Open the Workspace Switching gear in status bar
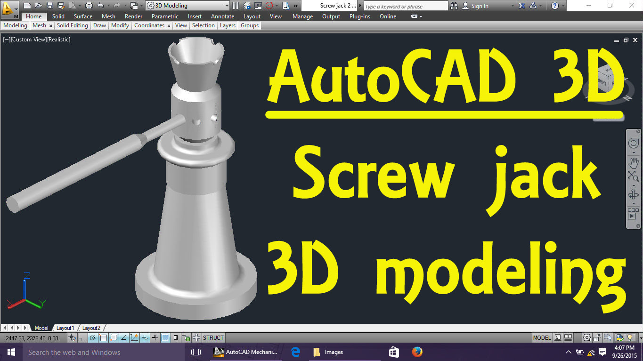Viewport: 643px width, 361px height. [x=587, y=337]
